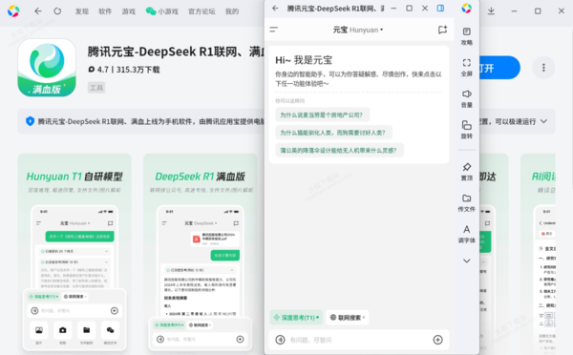Toggle the 置顶 pin-on-top icon

[467, 172]
